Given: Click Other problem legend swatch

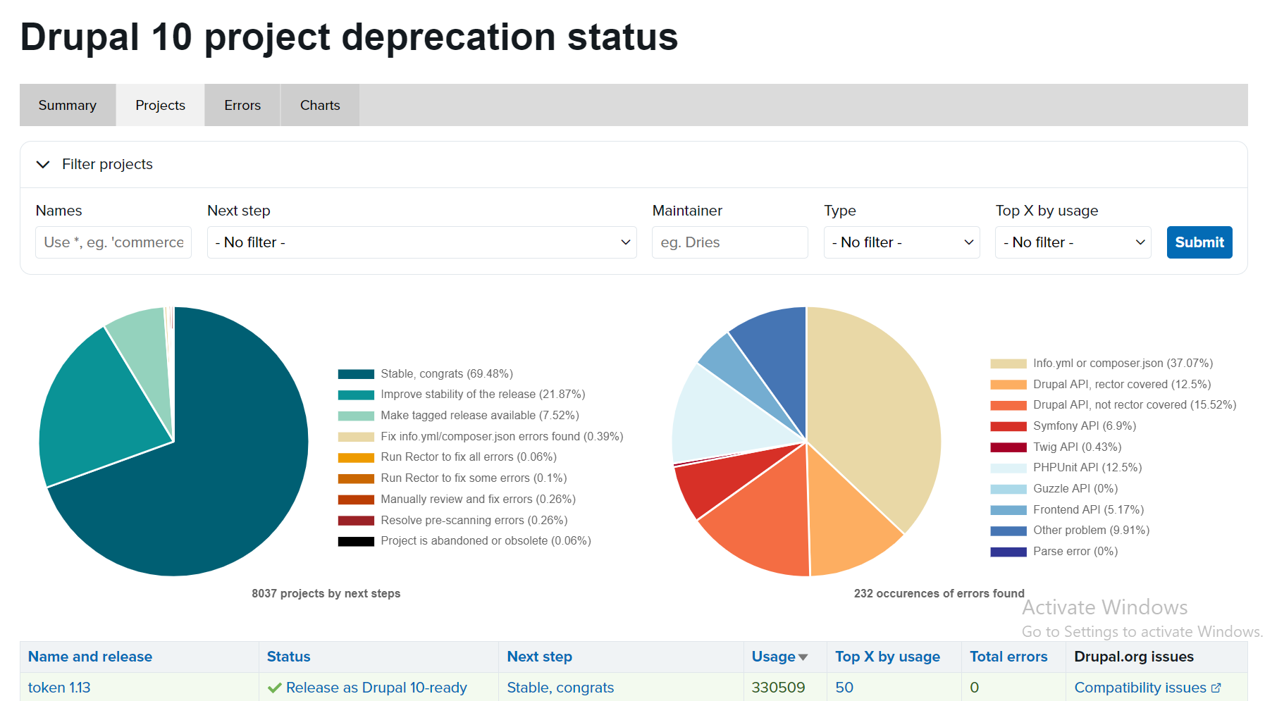Looking at the screenshot, I should click(1008, 531).
